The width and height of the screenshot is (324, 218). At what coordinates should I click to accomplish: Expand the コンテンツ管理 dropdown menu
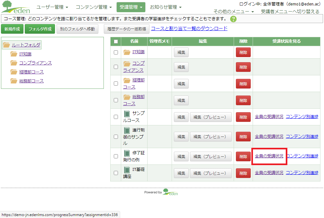coord(94,7)
